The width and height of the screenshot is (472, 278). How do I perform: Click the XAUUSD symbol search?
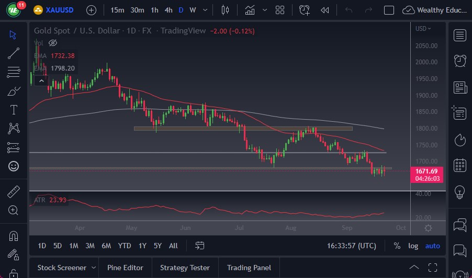[59, 10]
